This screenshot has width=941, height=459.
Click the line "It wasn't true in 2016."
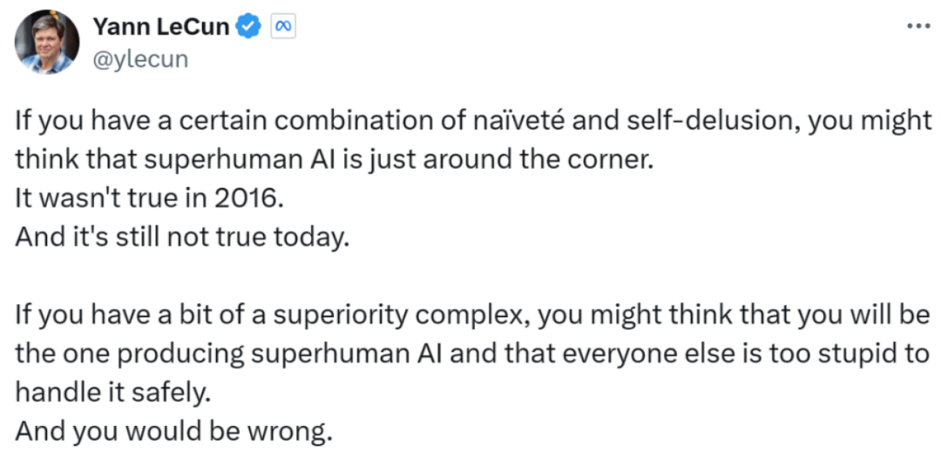point(149,198)
